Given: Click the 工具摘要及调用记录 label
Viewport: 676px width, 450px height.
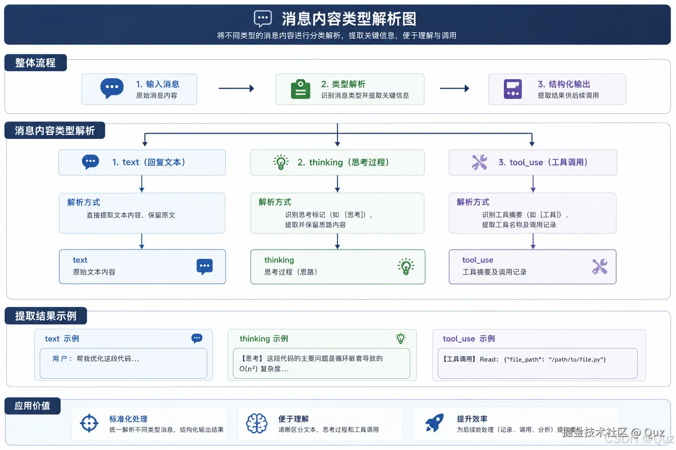Looking at the screenshot, I should (494, 272).
